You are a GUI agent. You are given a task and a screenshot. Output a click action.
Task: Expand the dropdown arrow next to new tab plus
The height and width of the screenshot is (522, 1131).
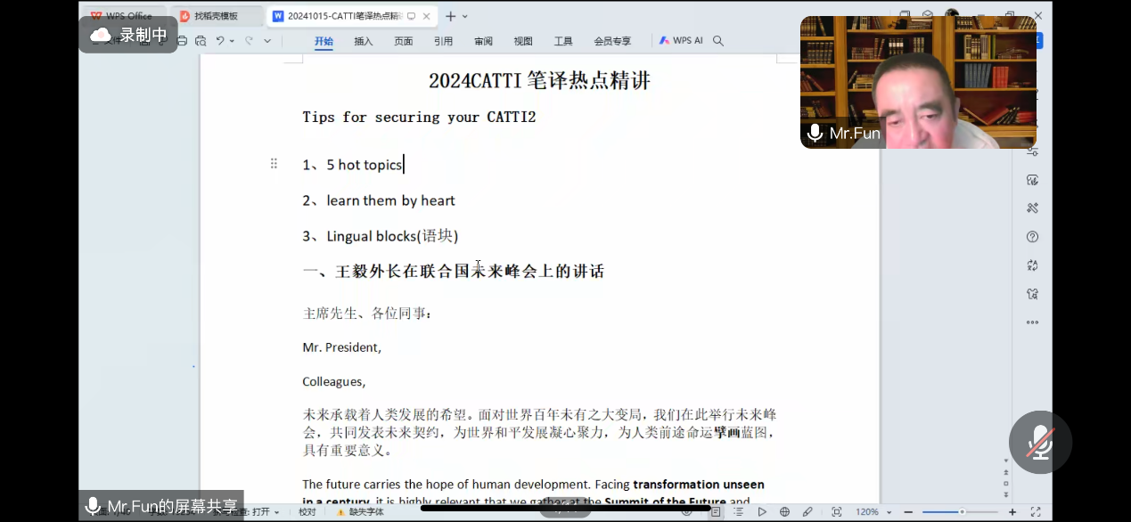point(465,16)
